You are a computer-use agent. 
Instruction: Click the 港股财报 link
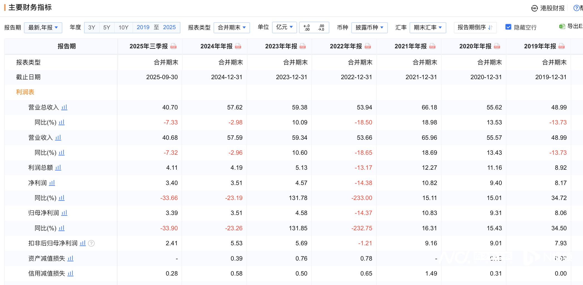coord(548,8)
